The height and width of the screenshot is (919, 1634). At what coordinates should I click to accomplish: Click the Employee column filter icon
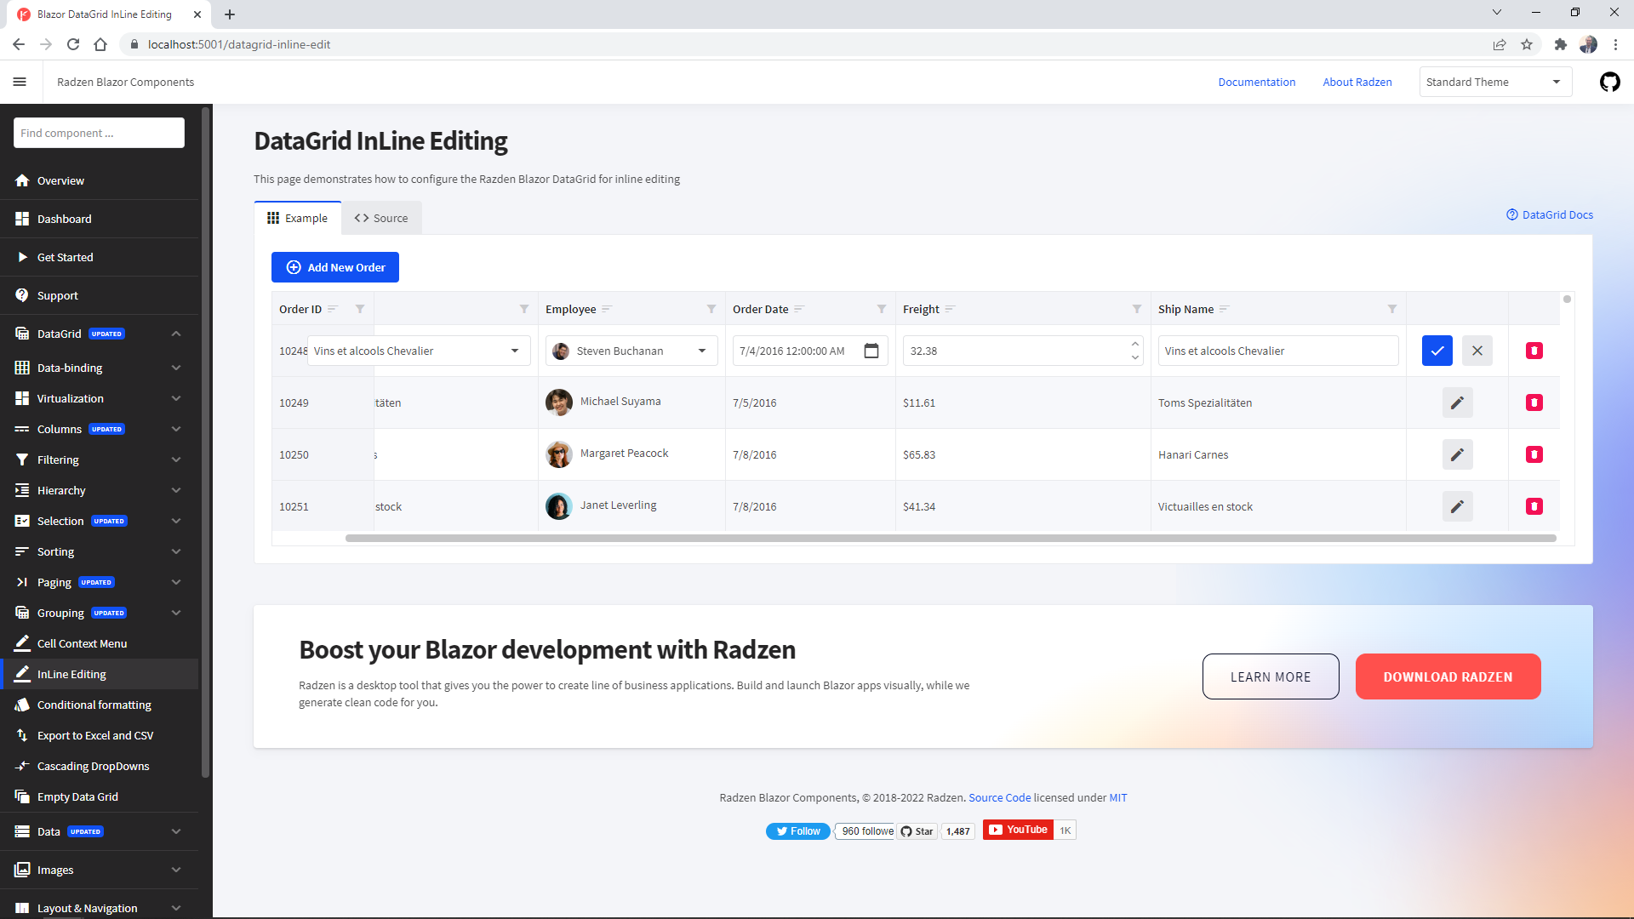[711, 309]
